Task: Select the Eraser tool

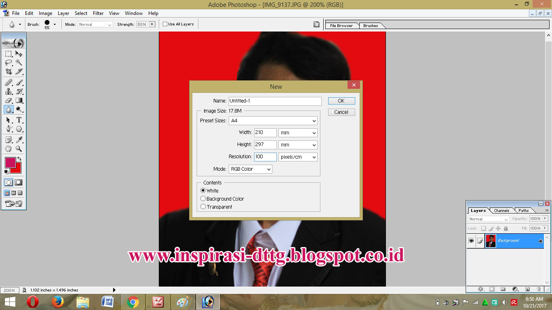Action: tap(8, 100)
